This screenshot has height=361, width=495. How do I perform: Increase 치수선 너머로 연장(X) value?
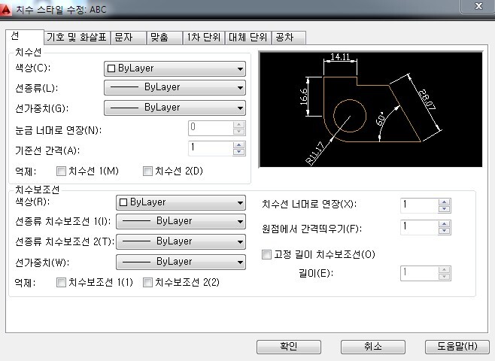(x=444, y=202)
